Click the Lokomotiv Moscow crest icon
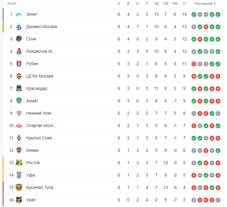227x207 pixels. [x=19, y=51]
